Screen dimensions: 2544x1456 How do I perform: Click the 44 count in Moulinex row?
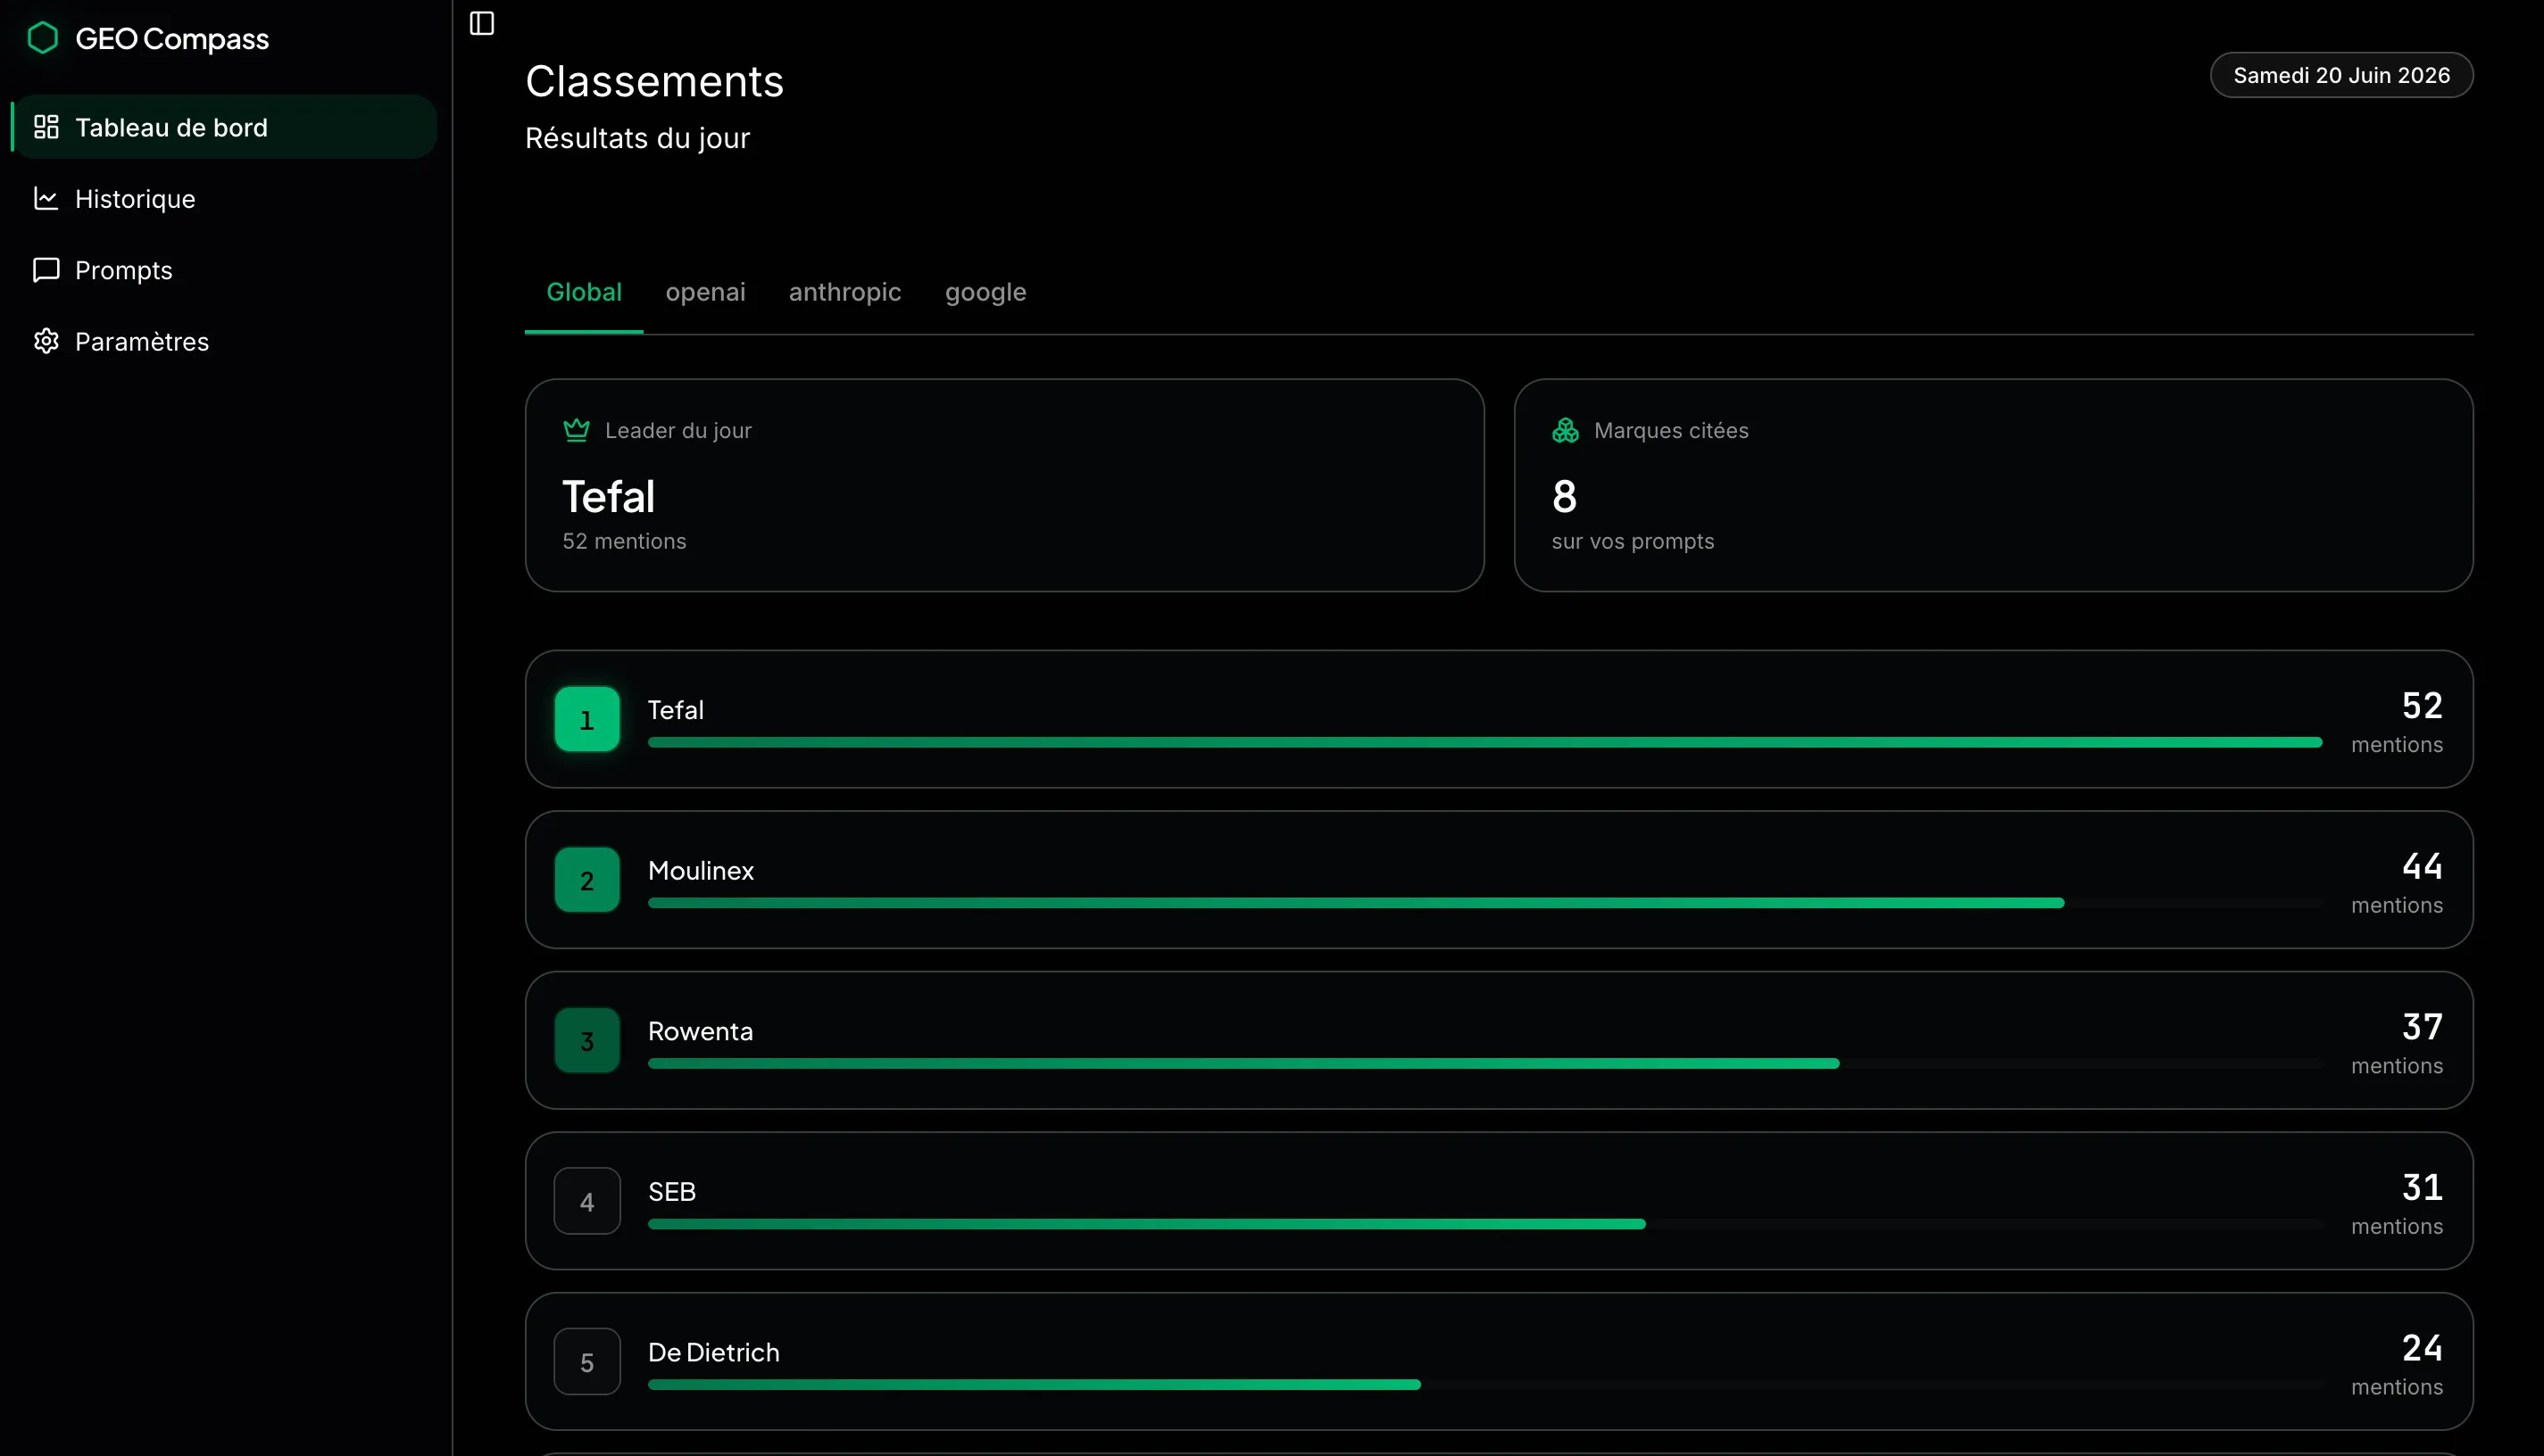[2422, 866]
